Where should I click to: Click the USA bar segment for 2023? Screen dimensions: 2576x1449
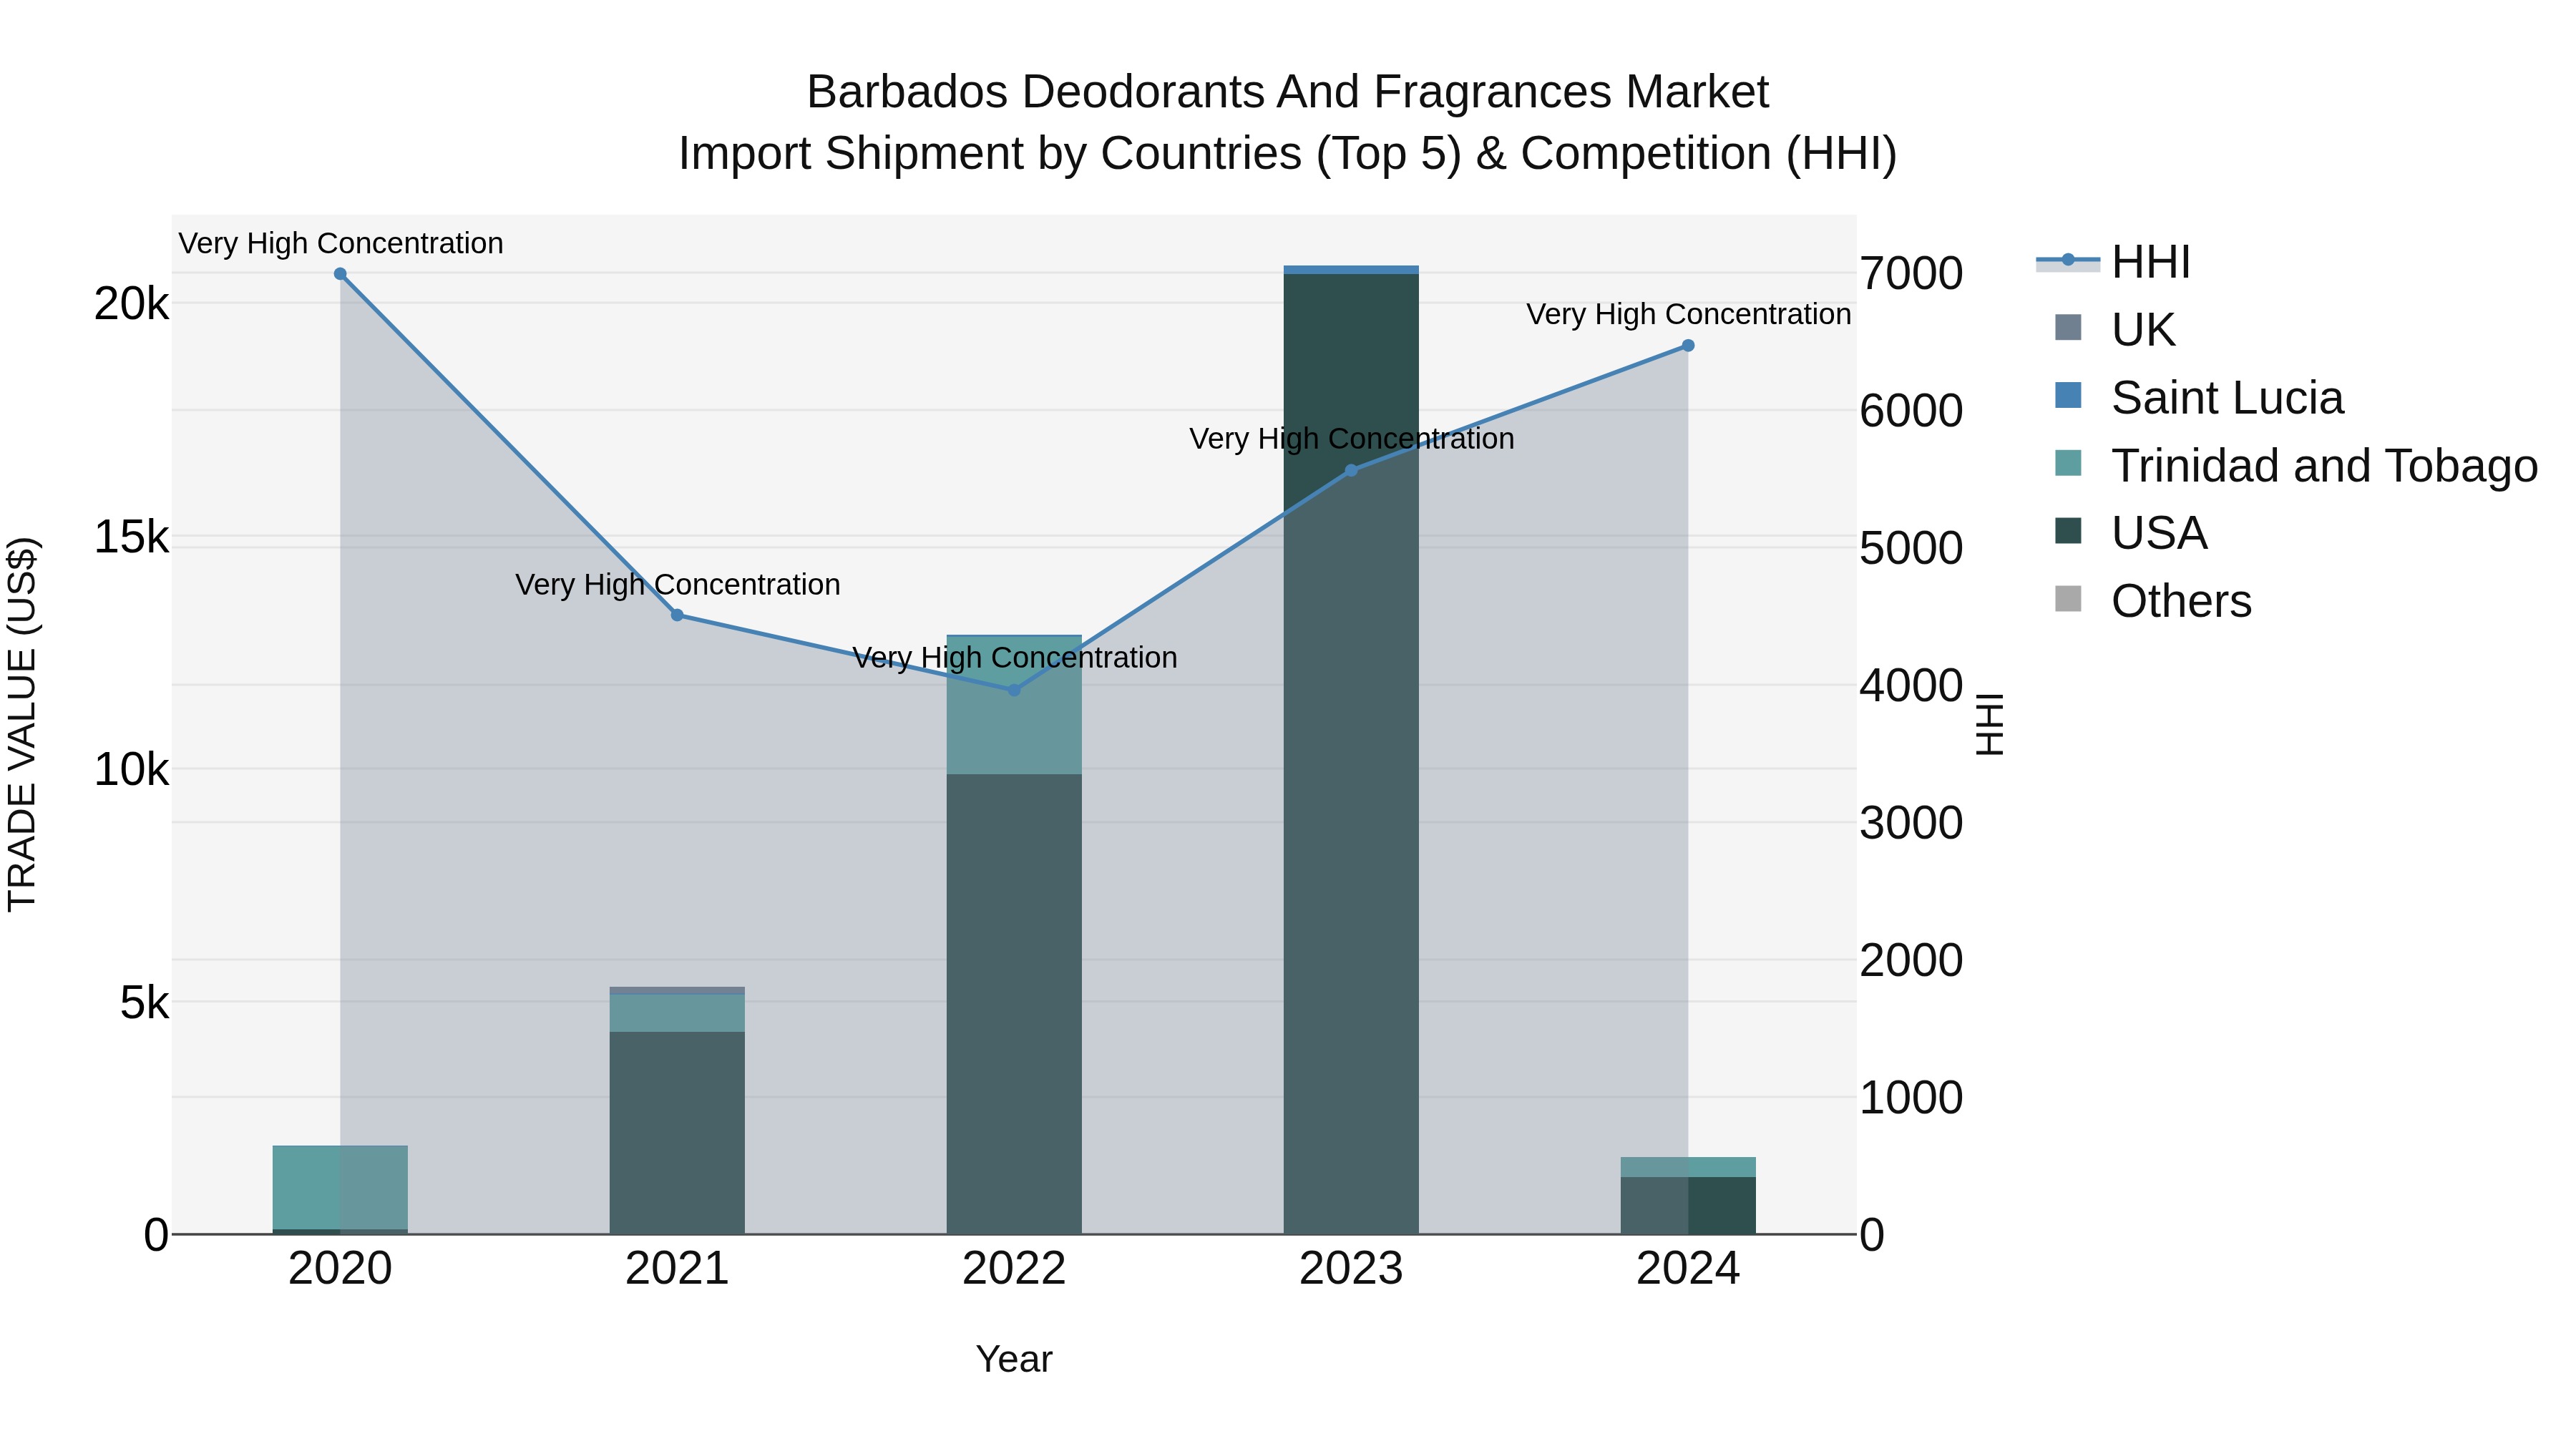click(1351, 754)
